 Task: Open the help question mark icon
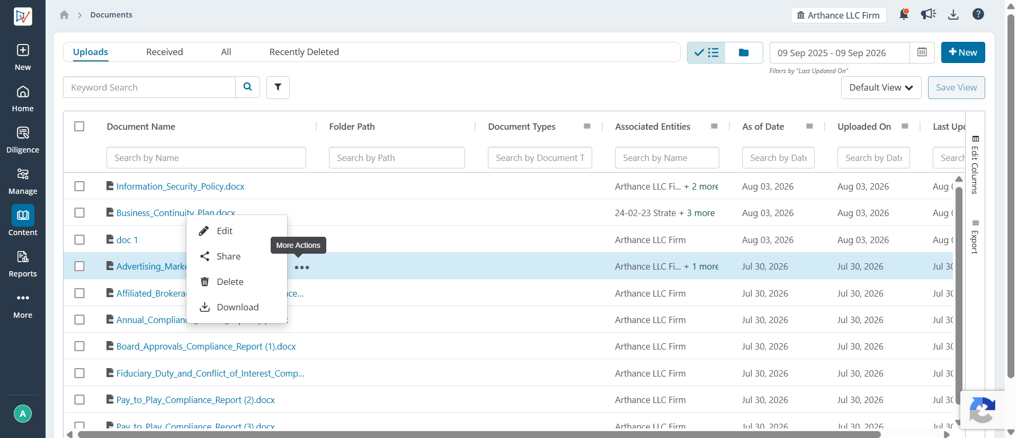pos(978,14)
